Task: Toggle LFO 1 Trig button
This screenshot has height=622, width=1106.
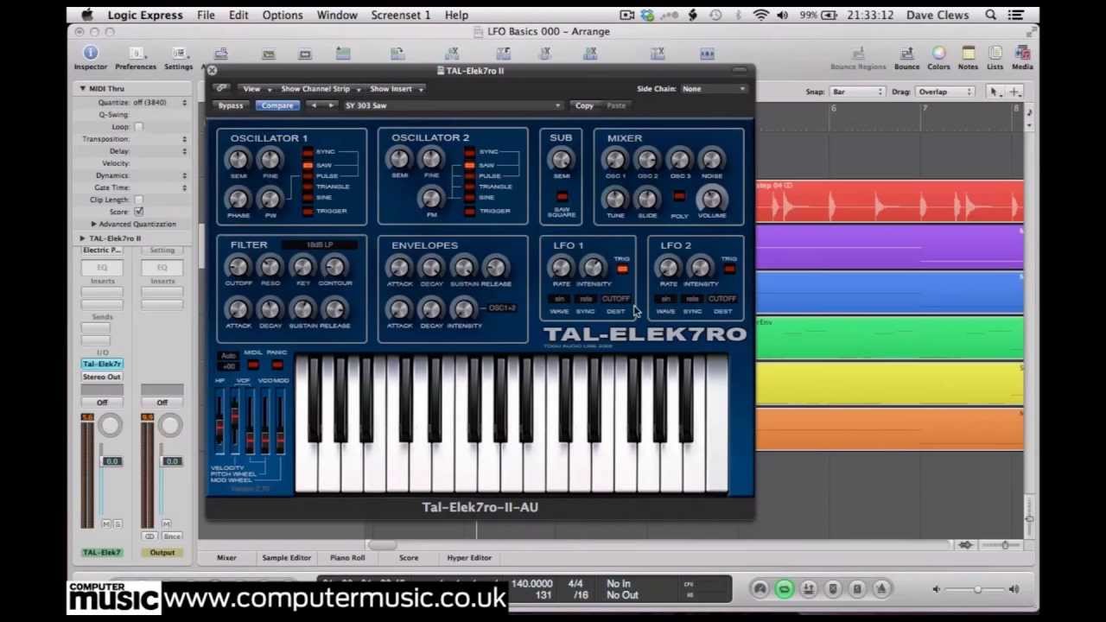Action: [622, 269]
